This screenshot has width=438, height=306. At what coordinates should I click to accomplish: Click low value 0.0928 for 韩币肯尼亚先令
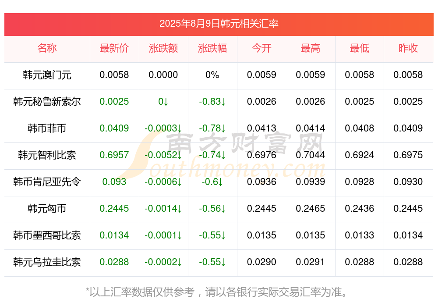(x=360, y=182)
